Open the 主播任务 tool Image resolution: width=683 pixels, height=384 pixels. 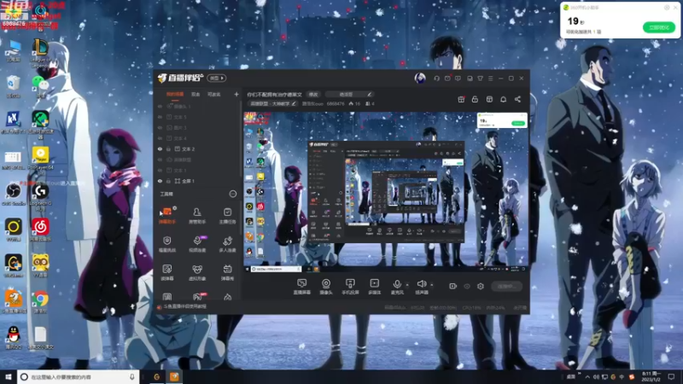(227, 216)
